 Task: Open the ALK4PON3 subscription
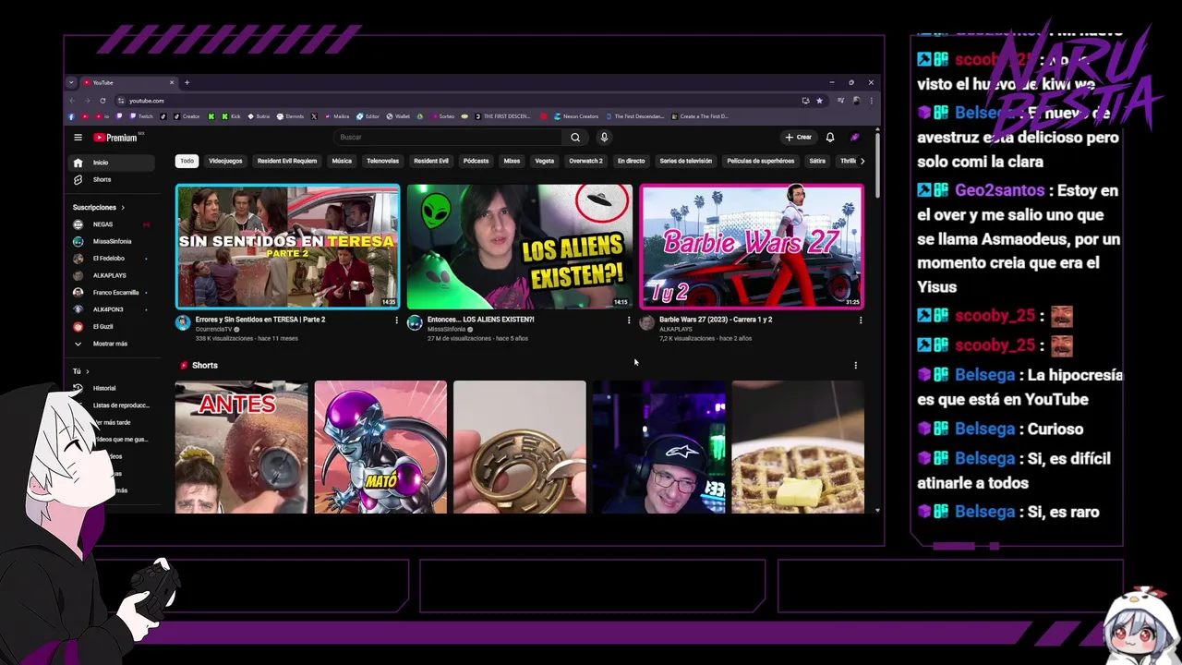pos(113,309)
